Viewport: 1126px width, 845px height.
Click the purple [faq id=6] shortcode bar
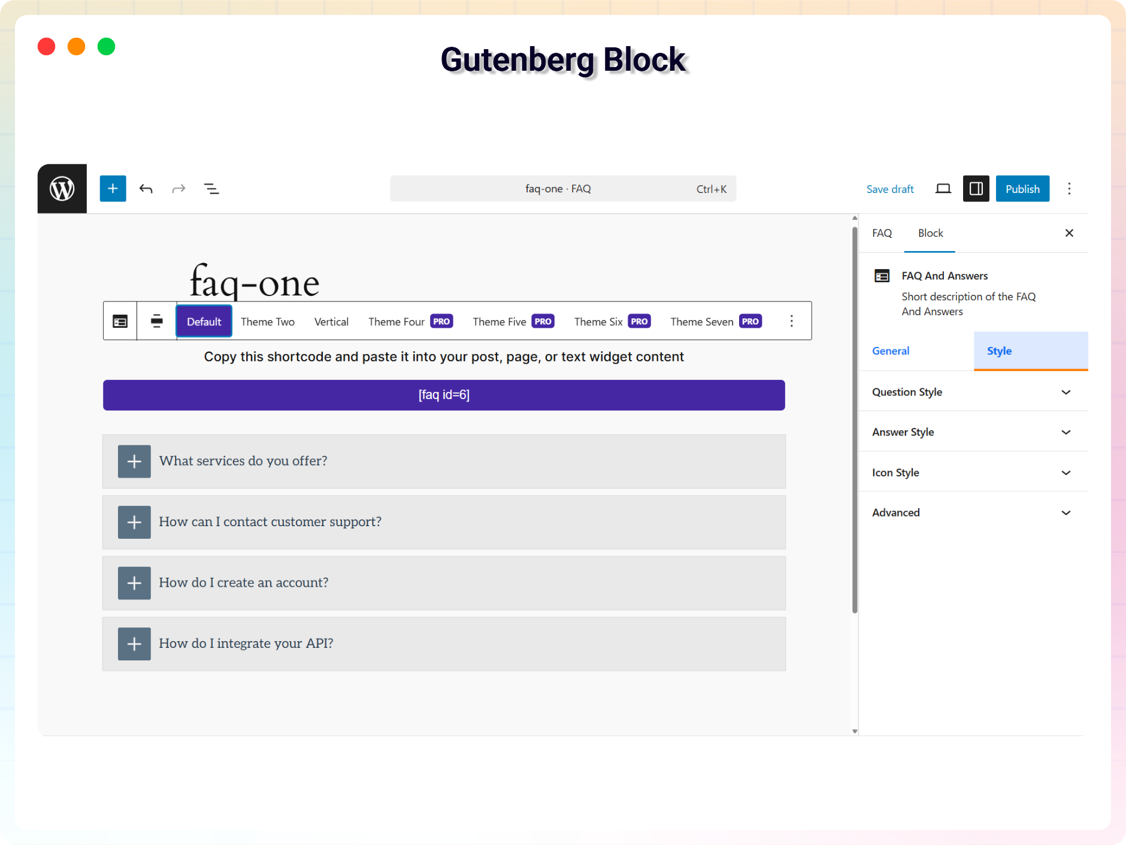pyautogui.click(x=443, y=395)
